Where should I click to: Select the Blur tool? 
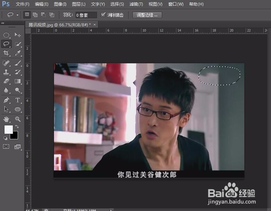(6, 90)
